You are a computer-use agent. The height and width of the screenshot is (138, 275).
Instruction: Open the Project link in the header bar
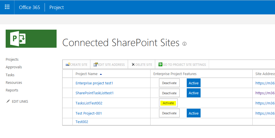(x=57, y=7)
